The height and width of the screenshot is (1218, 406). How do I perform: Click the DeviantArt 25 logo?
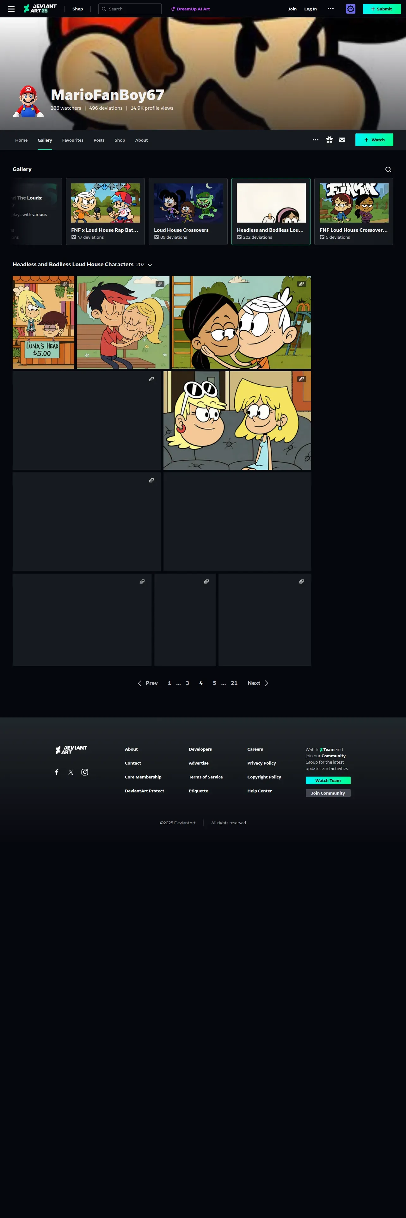click(x=40, y=9)
